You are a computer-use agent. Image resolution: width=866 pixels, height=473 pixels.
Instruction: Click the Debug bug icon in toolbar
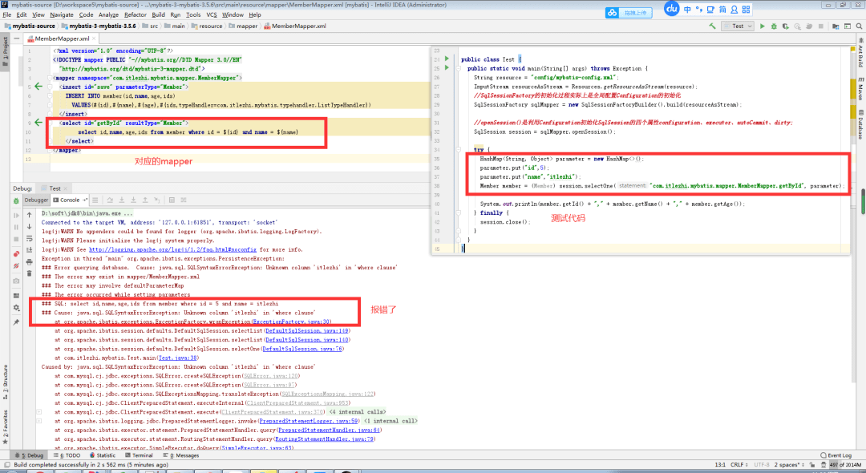(774, 26)
